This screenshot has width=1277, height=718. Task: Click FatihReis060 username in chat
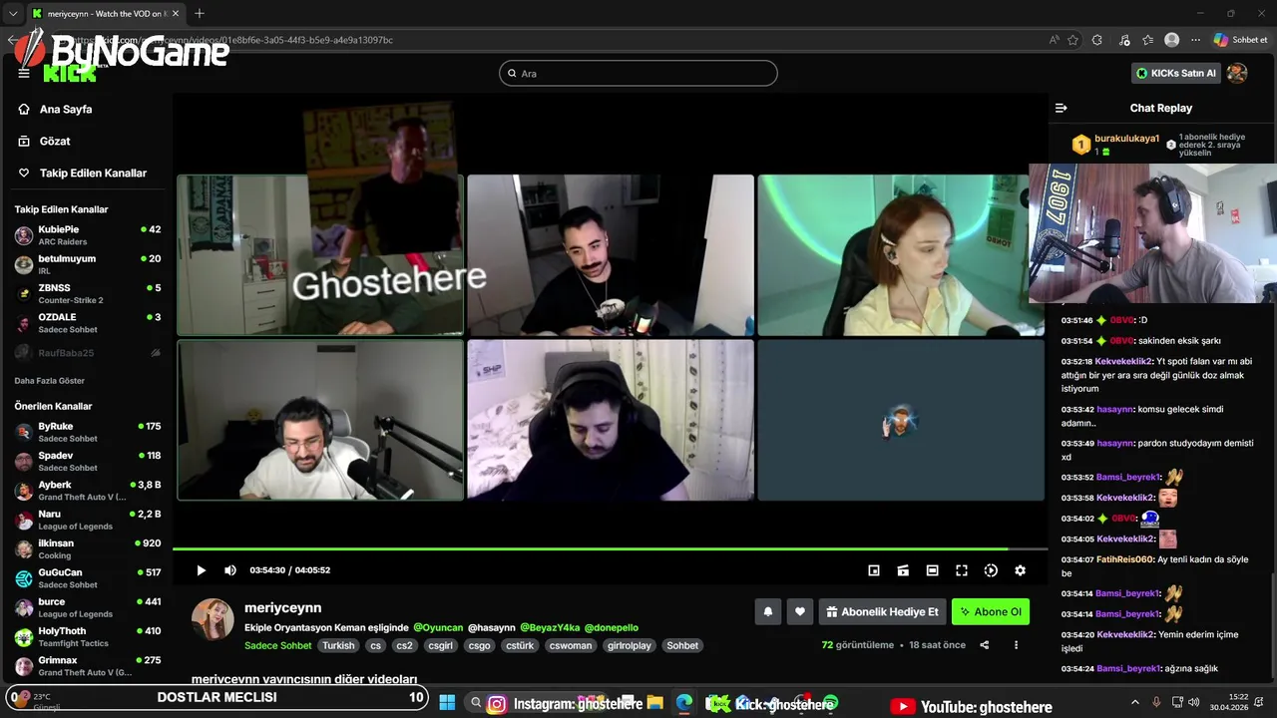[1124, 559]
